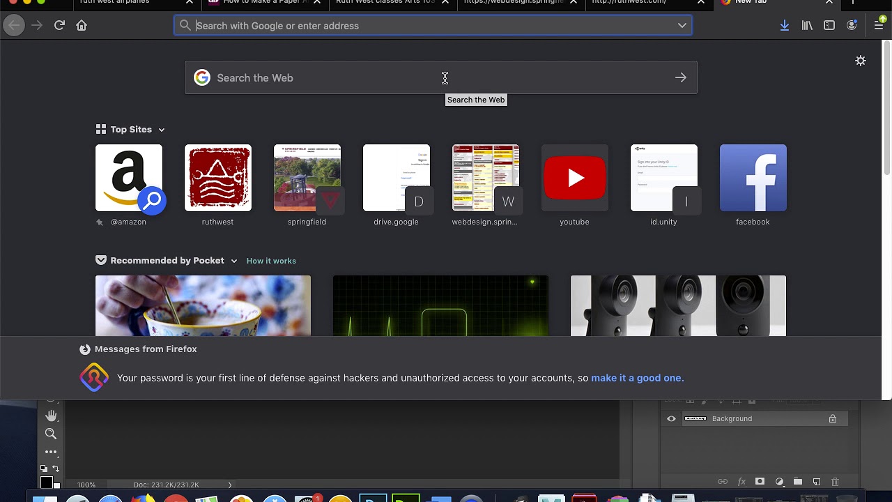
Task: Click the Photoshop foreground color swatch
Action: (46, 482)
